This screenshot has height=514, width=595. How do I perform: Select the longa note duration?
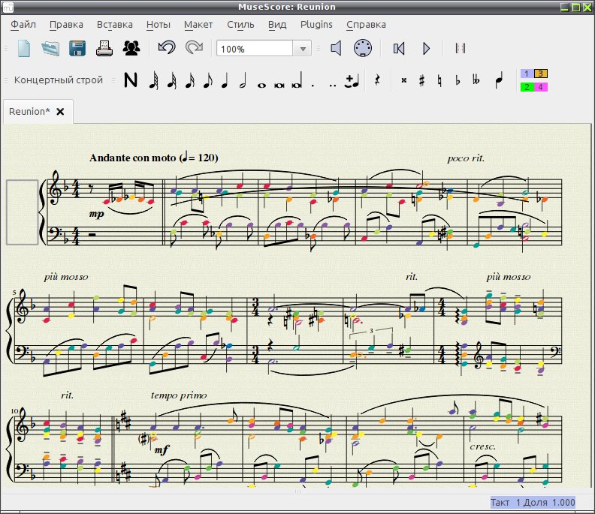[297, 80]
